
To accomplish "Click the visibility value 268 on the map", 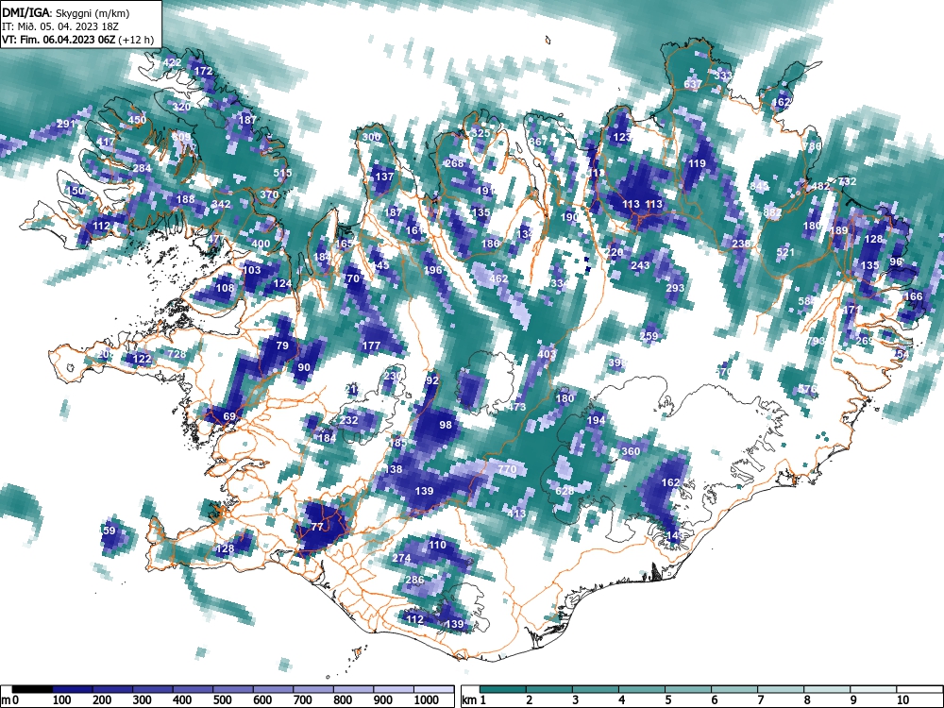I will [455, 163].
